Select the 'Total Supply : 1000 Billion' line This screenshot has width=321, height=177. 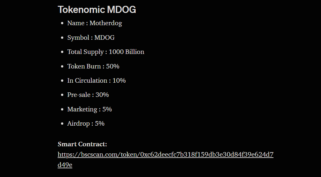tap(106, 52)
